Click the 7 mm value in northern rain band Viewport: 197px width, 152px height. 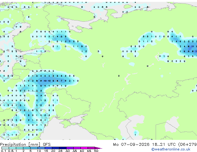70,41
